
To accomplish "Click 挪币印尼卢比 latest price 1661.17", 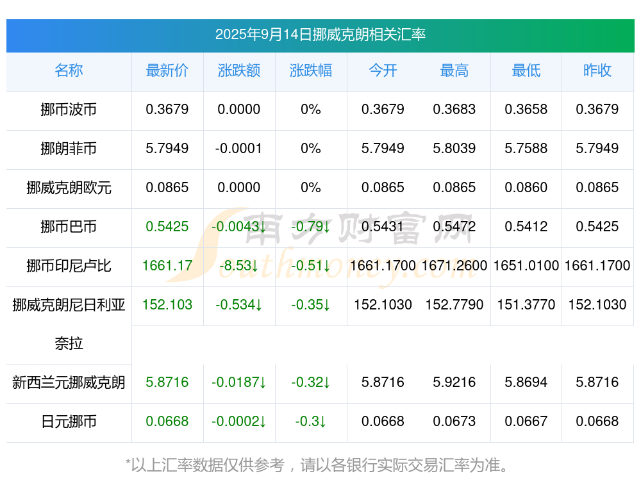I will 167,266.
